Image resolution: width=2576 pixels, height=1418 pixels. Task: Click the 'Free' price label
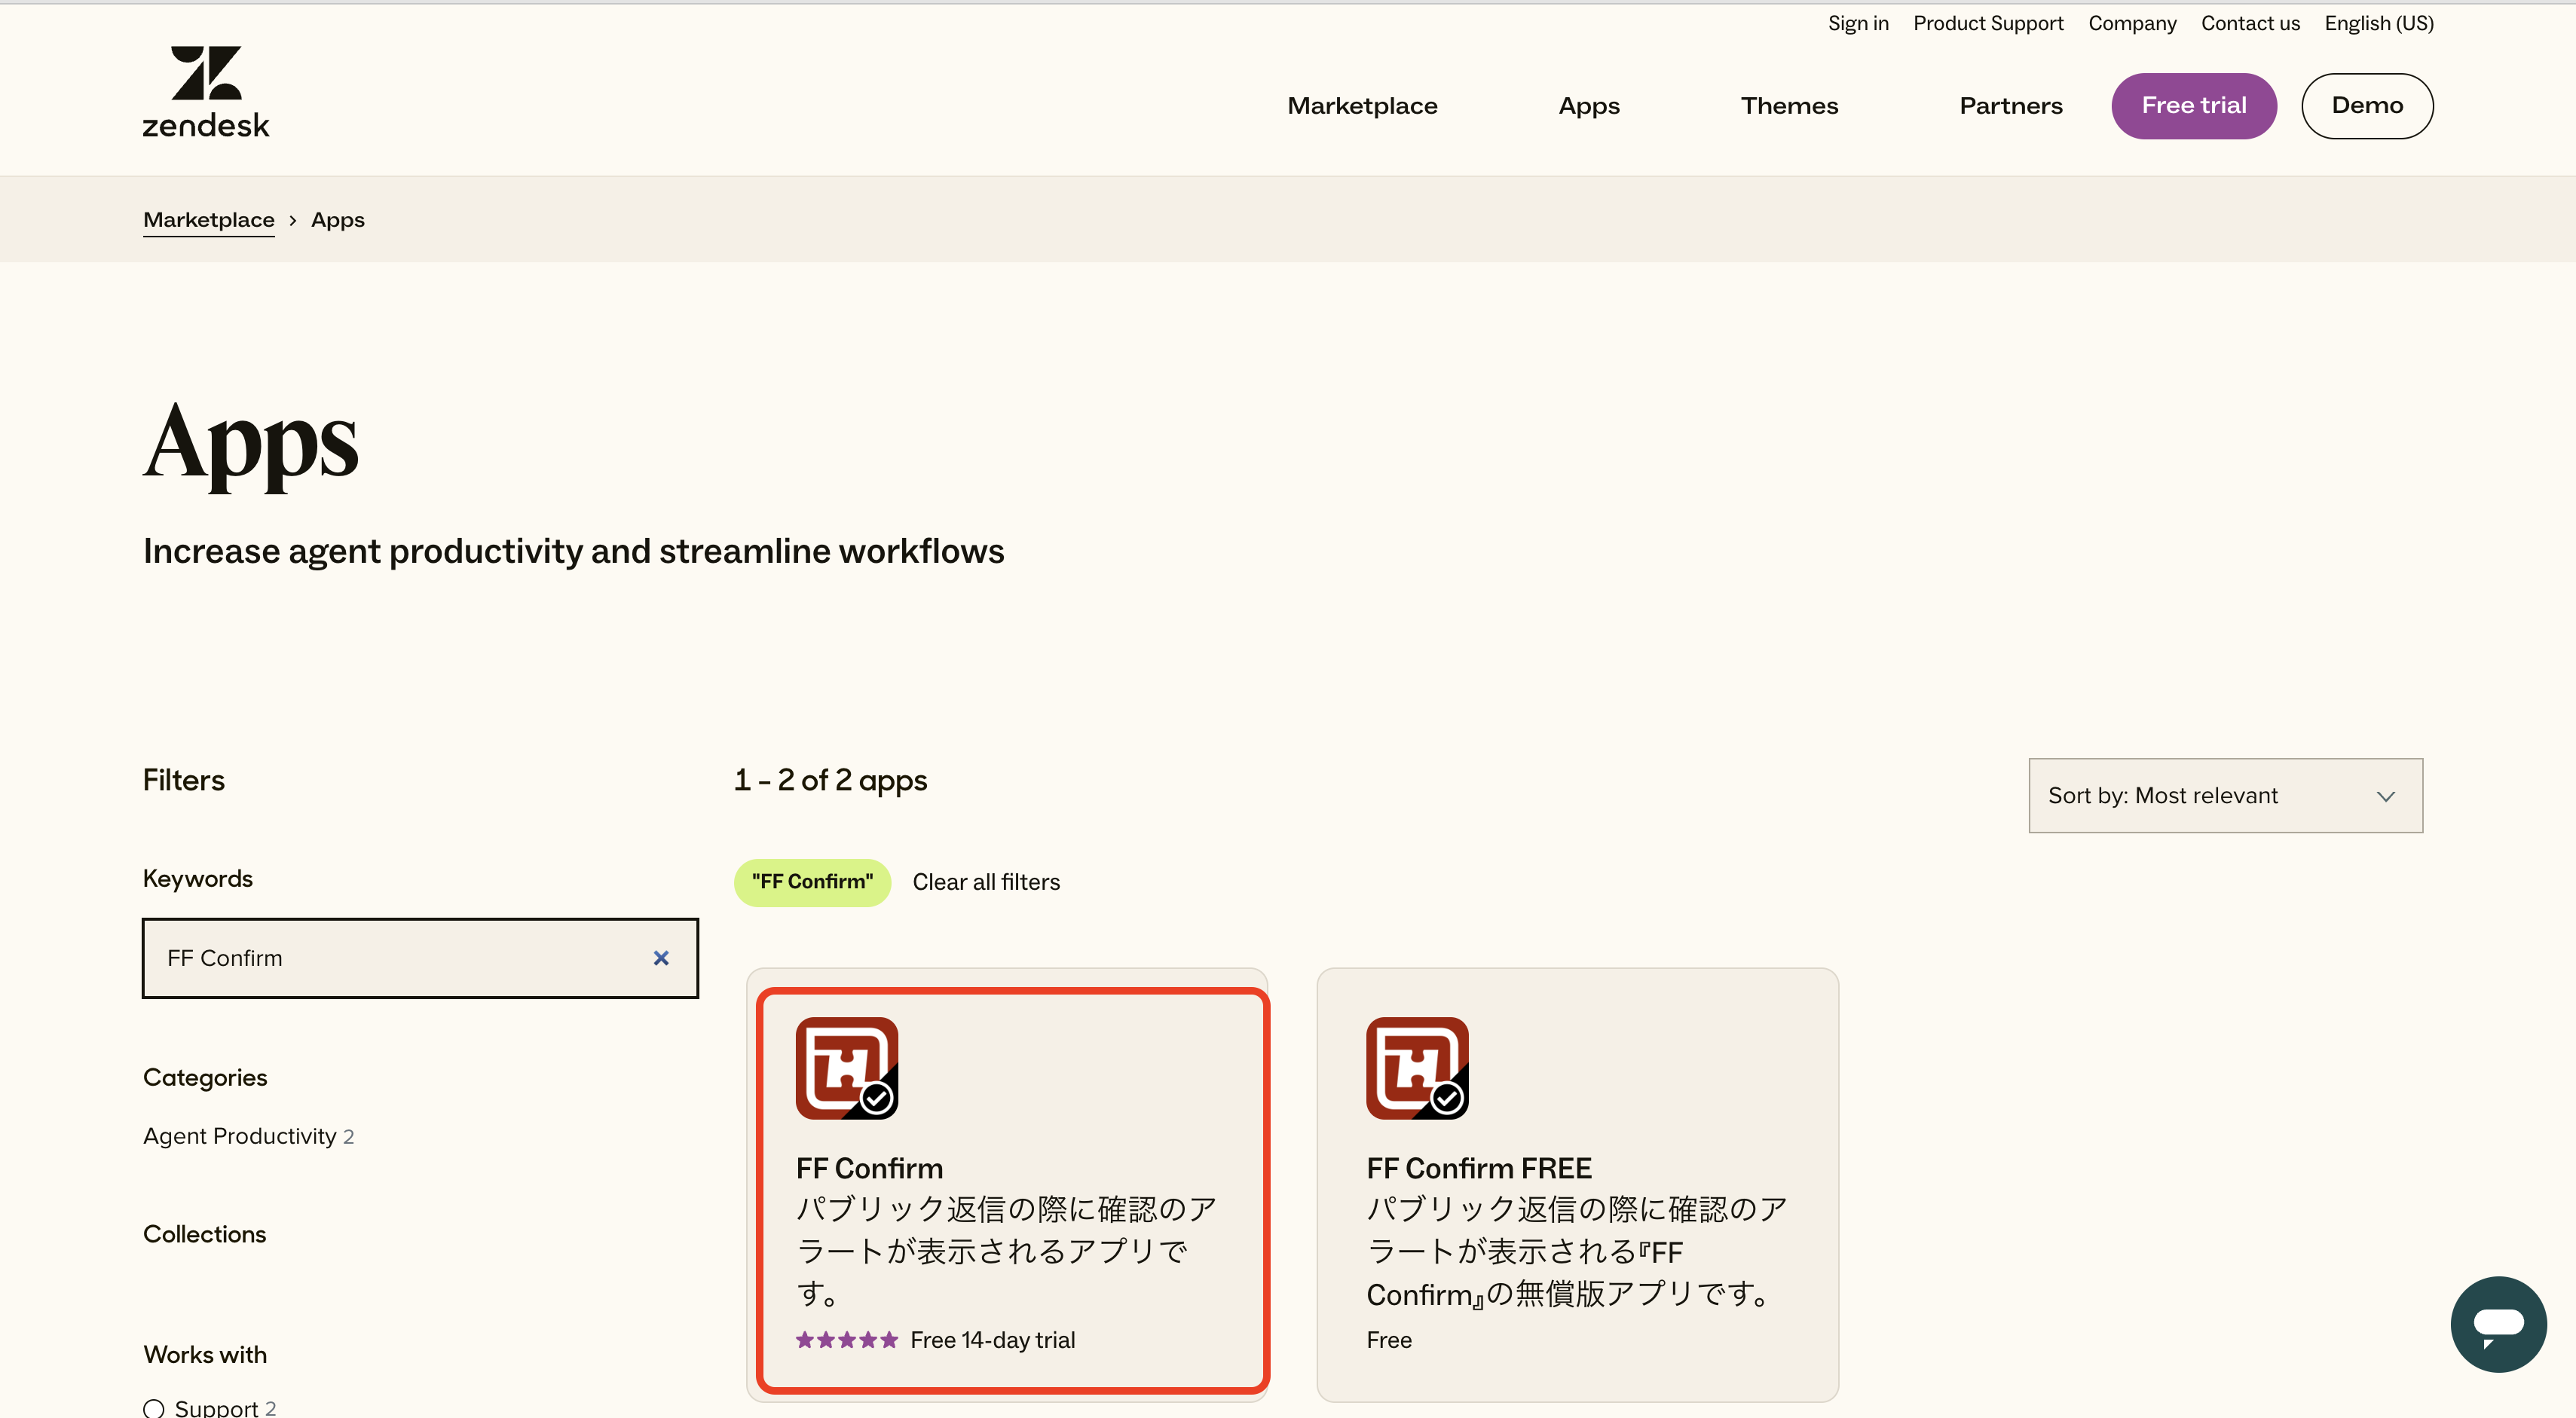pyautogui.click(x=1389, y=1340)
